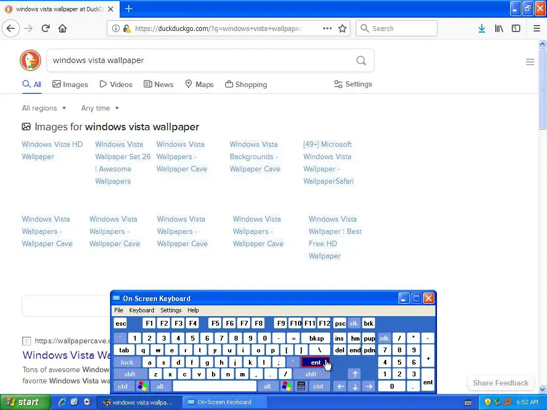Expand the All regions dropdown
Image resolution: width=547 pixels, height=410 pixels.
click(44, 108)
